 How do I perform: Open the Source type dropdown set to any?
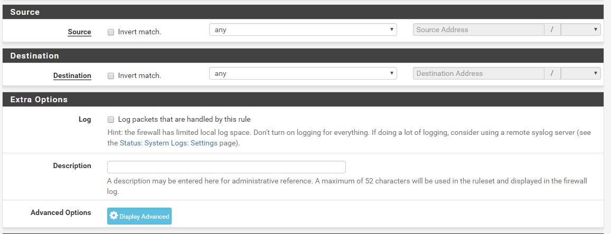tap(303, 30)
